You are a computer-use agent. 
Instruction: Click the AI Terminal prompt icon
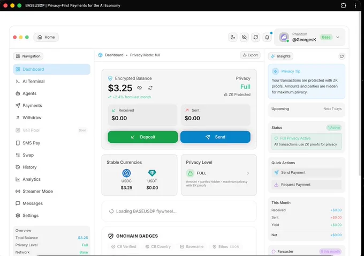coord(18,82)
